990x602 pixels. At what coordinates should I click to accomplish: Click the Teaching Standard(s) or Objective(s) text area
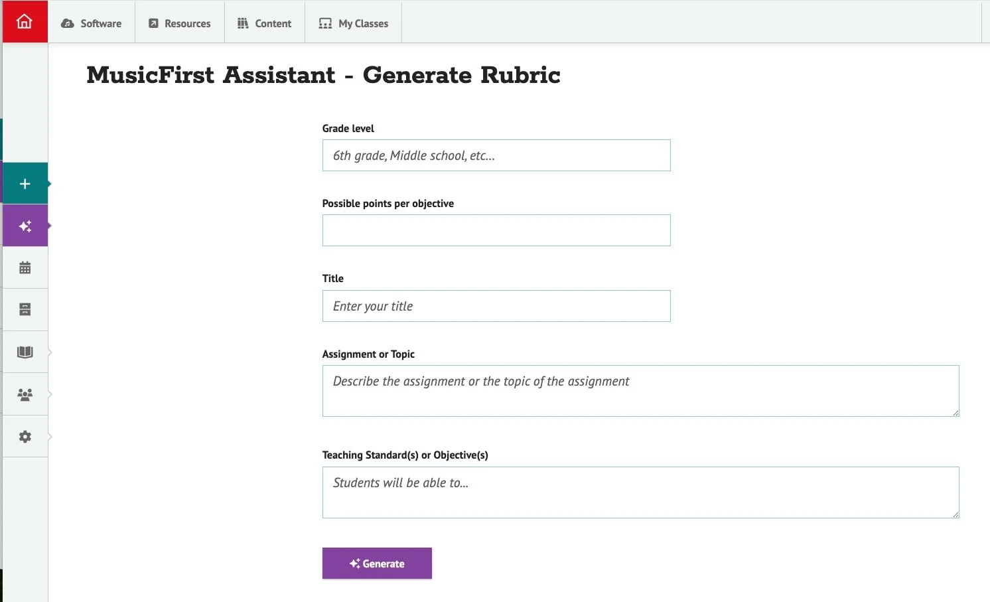pos(640,492)
